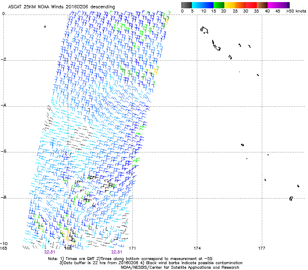This screenshot has height=270, width=308.
Task: Click the '40' legend tick label
Action: click(x=267, y=11)
